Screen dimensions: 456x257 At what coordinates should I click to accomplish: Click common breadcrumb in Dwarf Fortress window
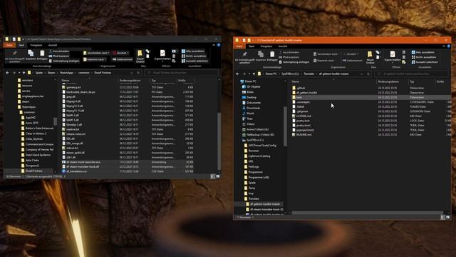(84, 73)
